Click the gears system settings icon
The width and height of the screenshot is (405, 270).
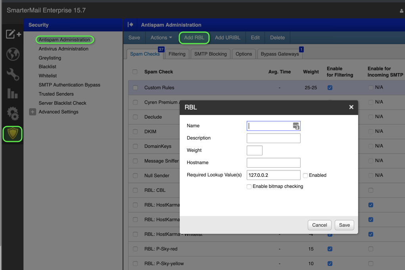tap(13, 113)
